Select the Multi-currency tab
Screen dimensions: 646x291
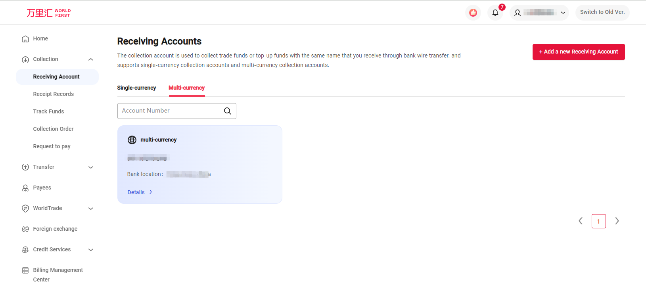pyautogui.click(x=187, y=88)
